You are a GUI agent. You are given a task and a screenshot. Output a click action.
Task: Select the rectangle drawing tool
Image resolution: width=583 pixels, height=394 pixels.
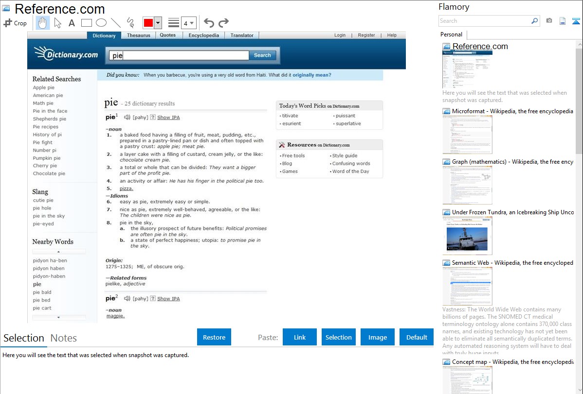pyautogui.click(x=86, y=23)
